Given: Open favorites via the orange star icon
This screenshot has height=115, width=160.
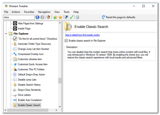Looking at the screenshot, I should (60, 17).
